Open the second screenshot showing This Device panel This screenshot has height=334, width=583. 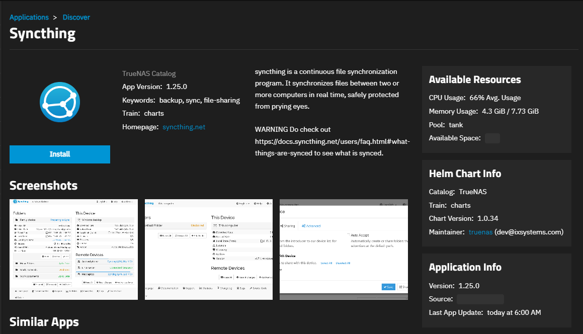coord(209,249)
